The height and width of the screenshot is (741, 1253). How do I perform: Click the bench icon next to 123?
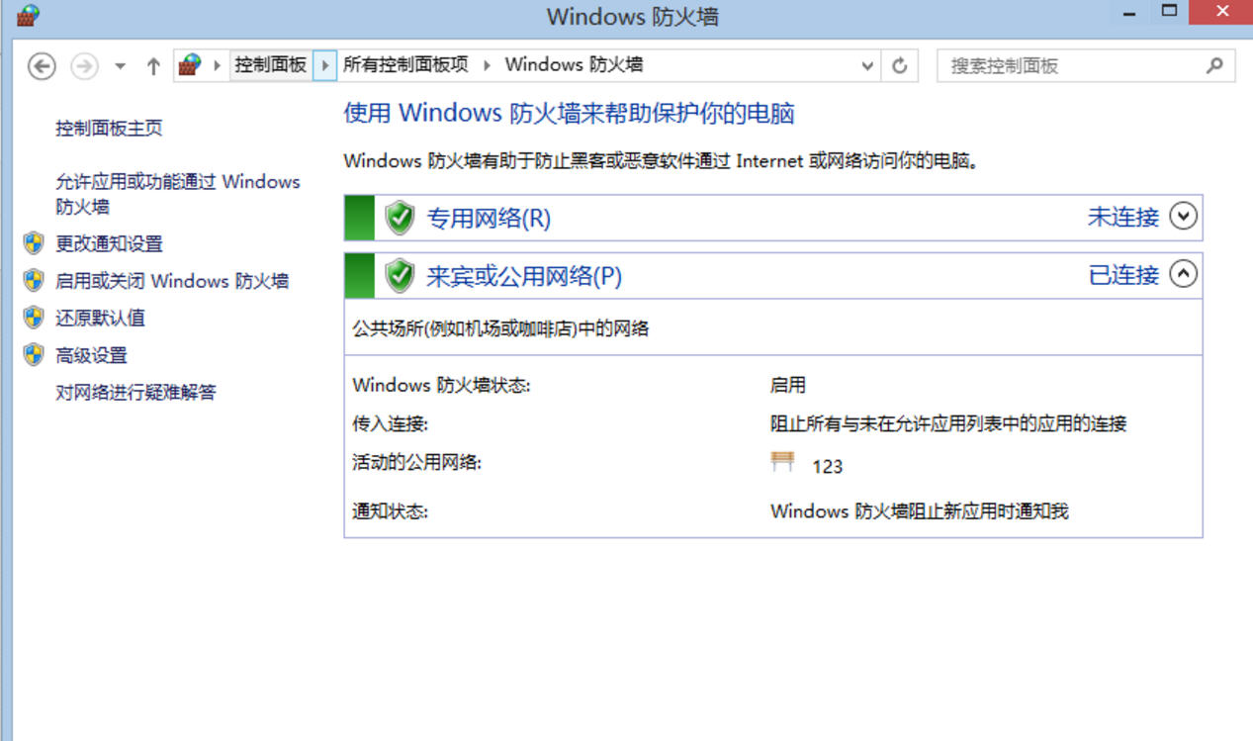(783, 461)
